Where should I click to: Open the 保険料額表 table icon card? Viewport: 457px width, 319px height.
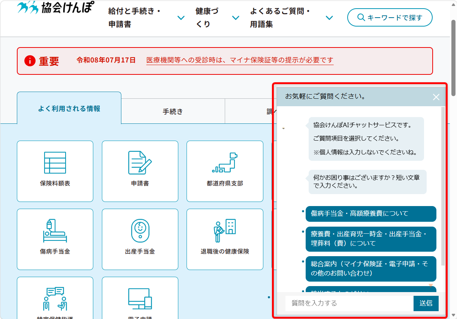coord(55,171)
